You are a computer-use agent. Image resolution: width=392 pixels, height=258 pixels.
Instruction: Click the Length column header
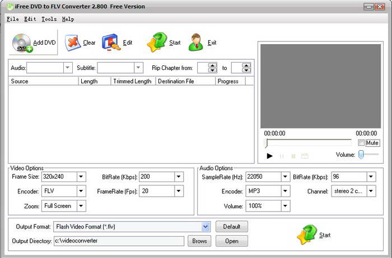95,82
